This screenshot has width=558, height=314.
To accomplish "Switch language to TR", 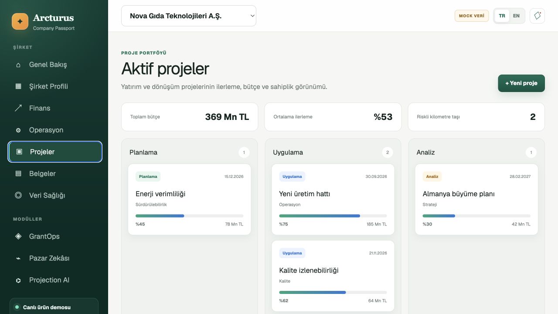I will pos(502,16).
